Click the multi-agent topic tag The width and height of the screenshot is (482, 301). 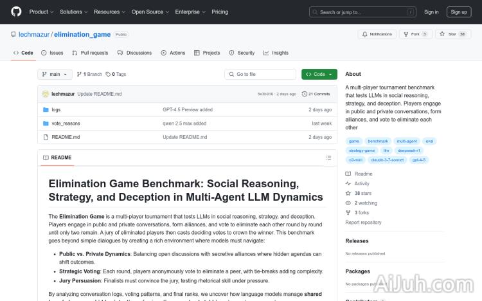click(x=406, y=141)
